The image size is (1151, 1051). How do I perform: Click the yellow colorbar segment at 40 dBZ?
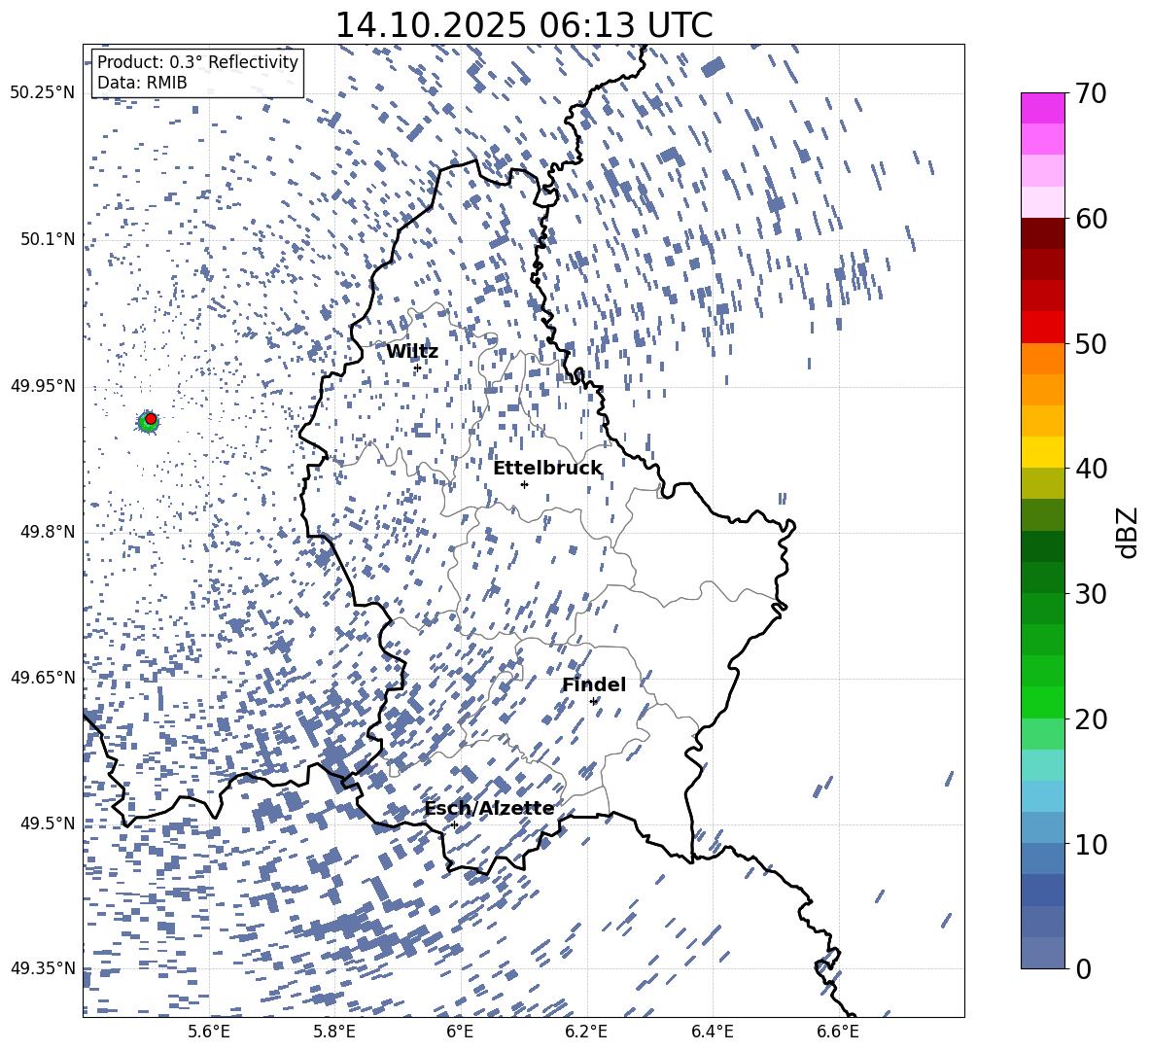point(1042,452)
